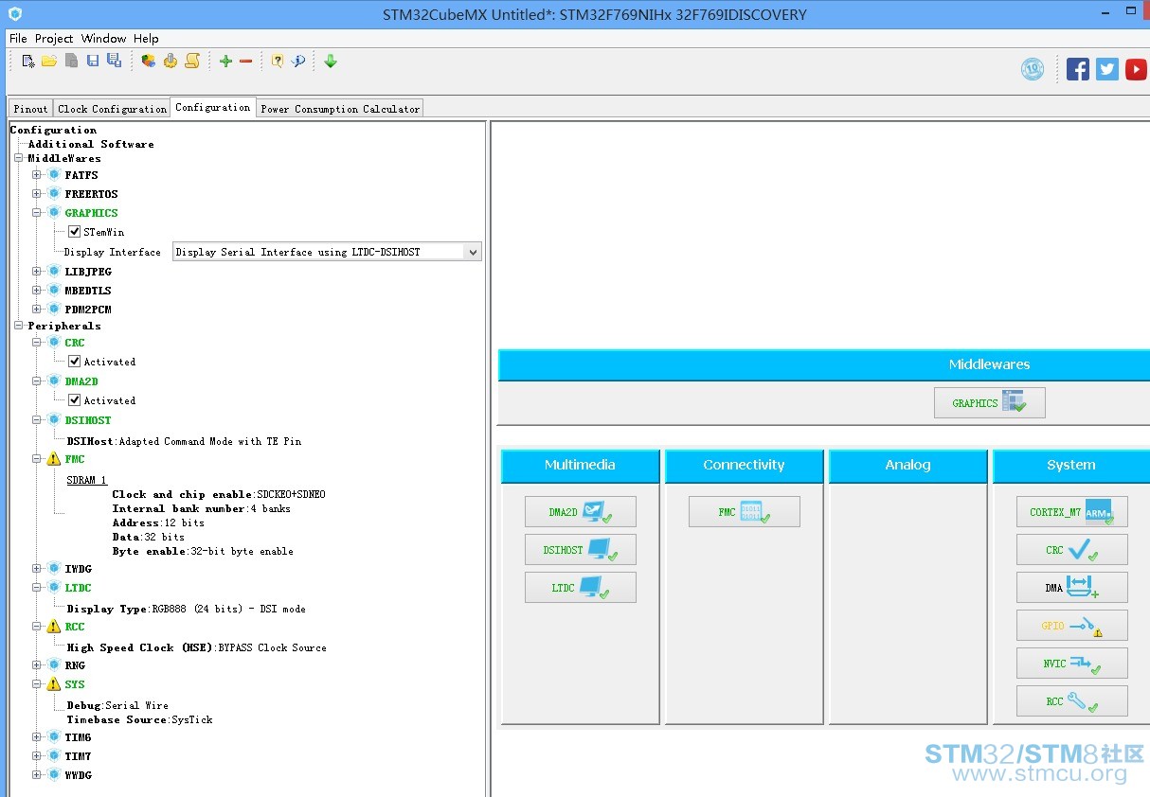Viewport: 1150px width, 797px height.
Task: Click the SYS warning triangle icon
Action: (x=54, y=684)
